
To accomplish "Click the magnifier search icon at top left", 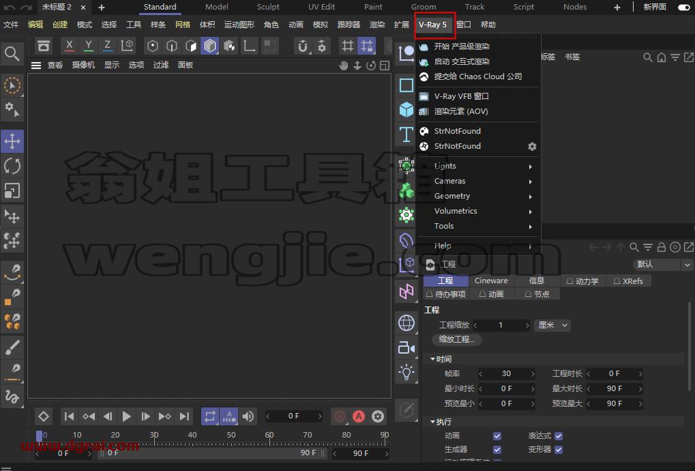I will (12, 54).
